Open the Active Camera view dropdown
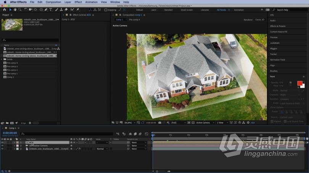This screenshot has height=173, width=309. pos(205,122)
